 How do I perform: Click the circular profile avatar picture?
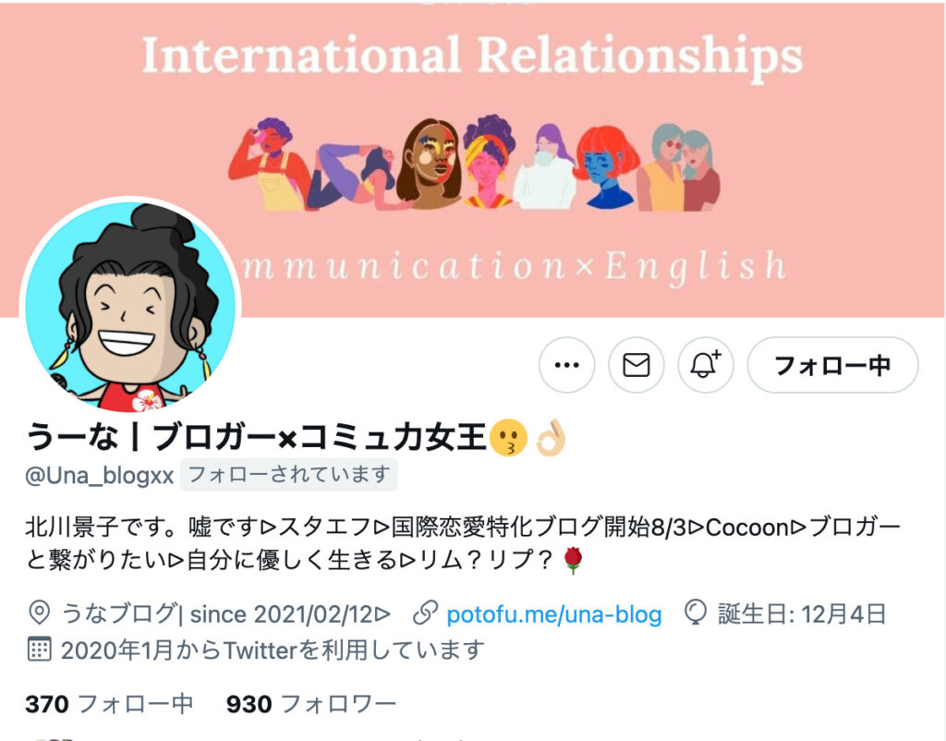(131, 307)
